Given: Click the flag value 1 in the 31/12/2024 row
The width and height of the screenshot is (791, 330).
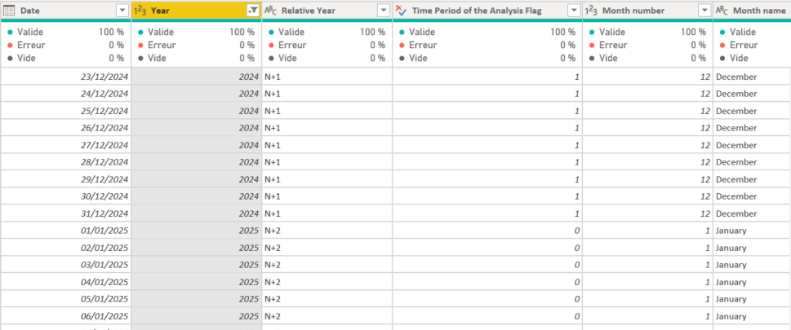Looking at the screenshot, I should coord(487,213).
